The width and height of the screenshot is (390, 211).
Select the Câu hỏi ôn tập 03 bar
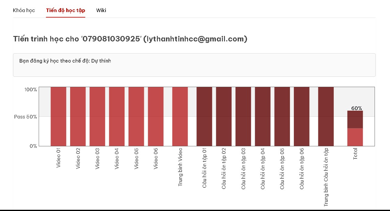(x=243, y=116)
